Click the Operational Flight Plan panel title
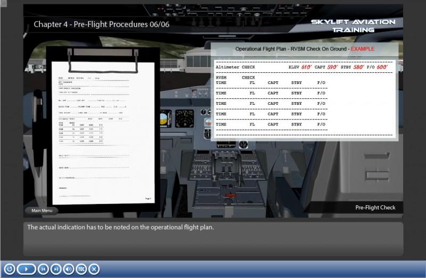Screen dimensions: 426x278 [x=292, y=49]
